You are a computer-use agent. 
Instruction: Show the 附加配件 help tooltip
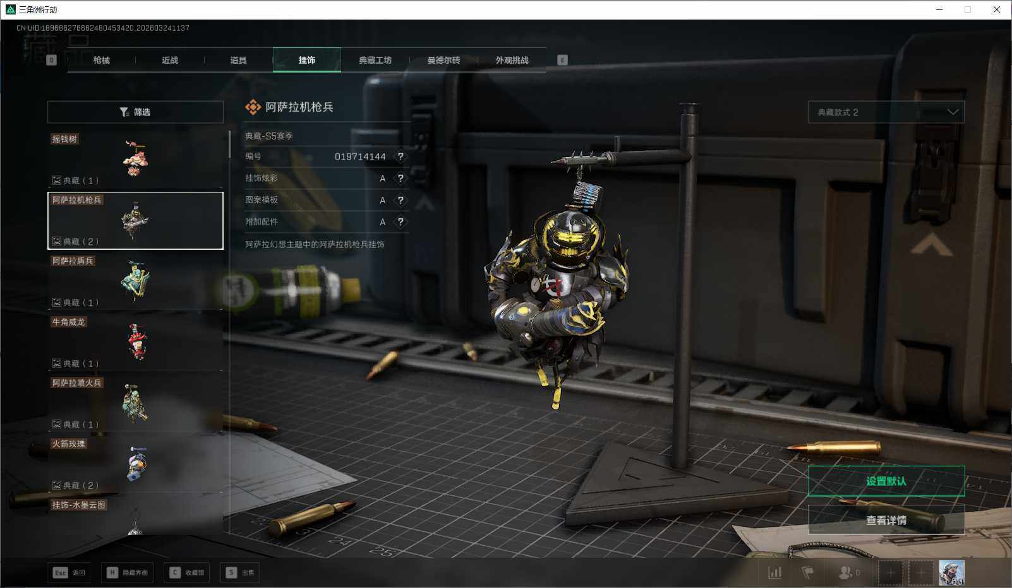pos(400,222)
